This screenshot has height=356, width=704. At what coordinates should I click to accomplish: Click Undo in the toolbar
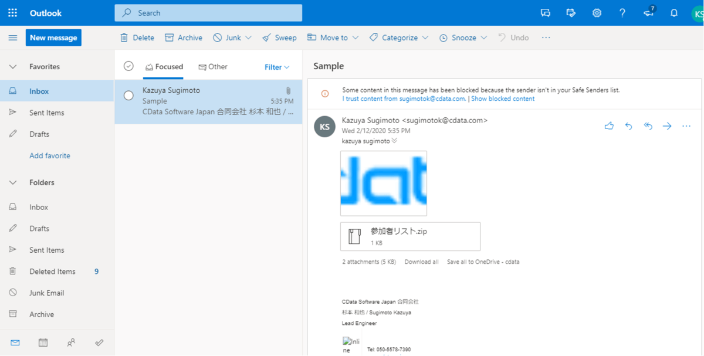513,38
